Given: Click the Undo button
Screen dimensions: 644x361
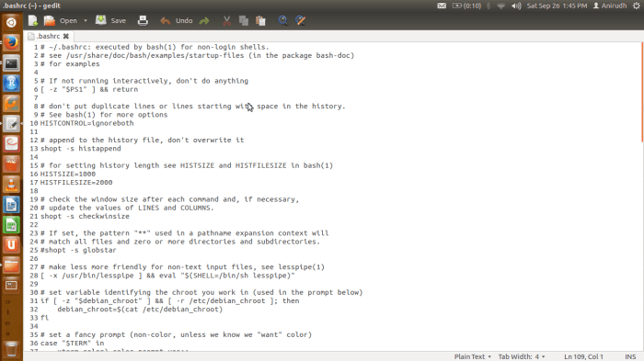Looking at the screenshot, I should (177, 20).
